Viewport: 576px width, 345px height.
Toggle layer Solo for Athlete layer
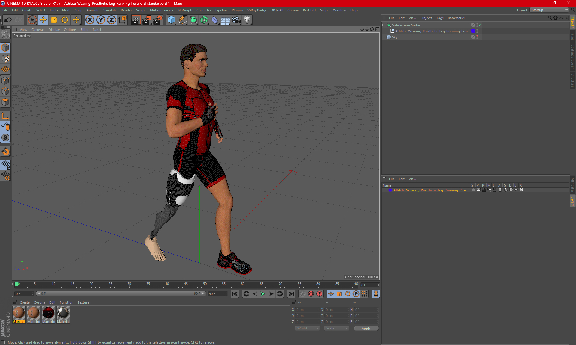[473, 190]
